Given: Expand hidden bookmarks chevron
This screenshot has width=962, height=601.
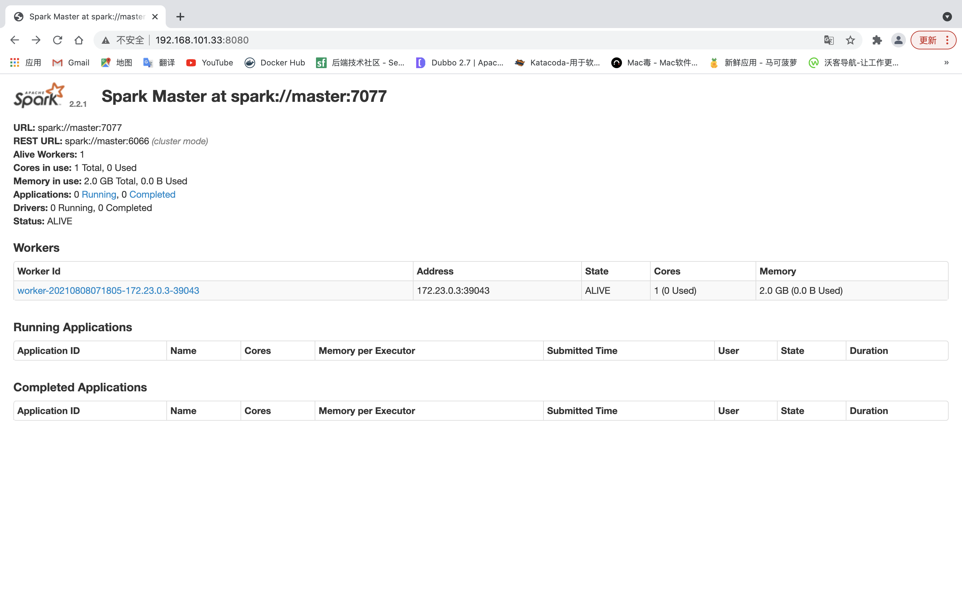Looking at the screenshot, I should coord(947,63).
